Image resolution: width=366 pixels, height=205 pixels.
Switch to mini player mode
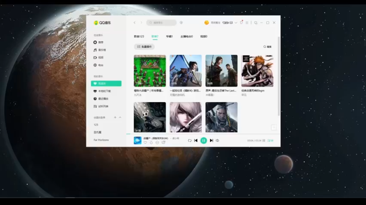[256, 22]
